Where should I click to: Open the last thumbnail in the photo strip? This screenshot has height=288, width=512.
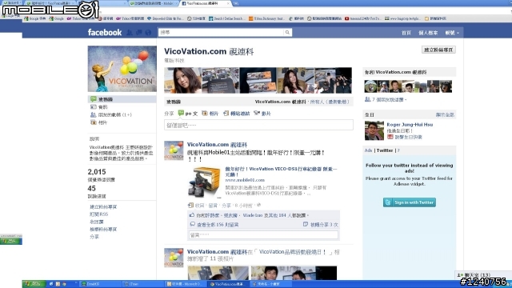[x=333, y=81]
